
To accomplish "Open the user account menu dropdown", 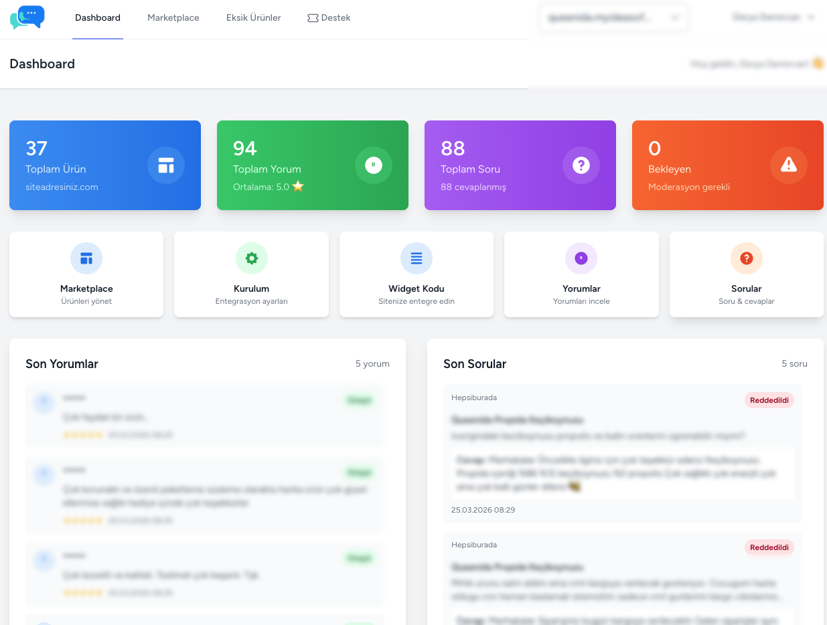I will 773,18.
